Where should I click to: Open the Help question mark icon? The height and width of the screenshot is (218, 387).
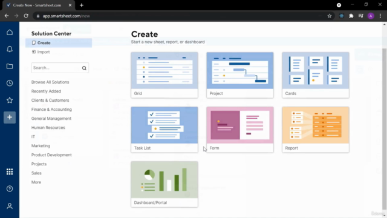[10, 189]
